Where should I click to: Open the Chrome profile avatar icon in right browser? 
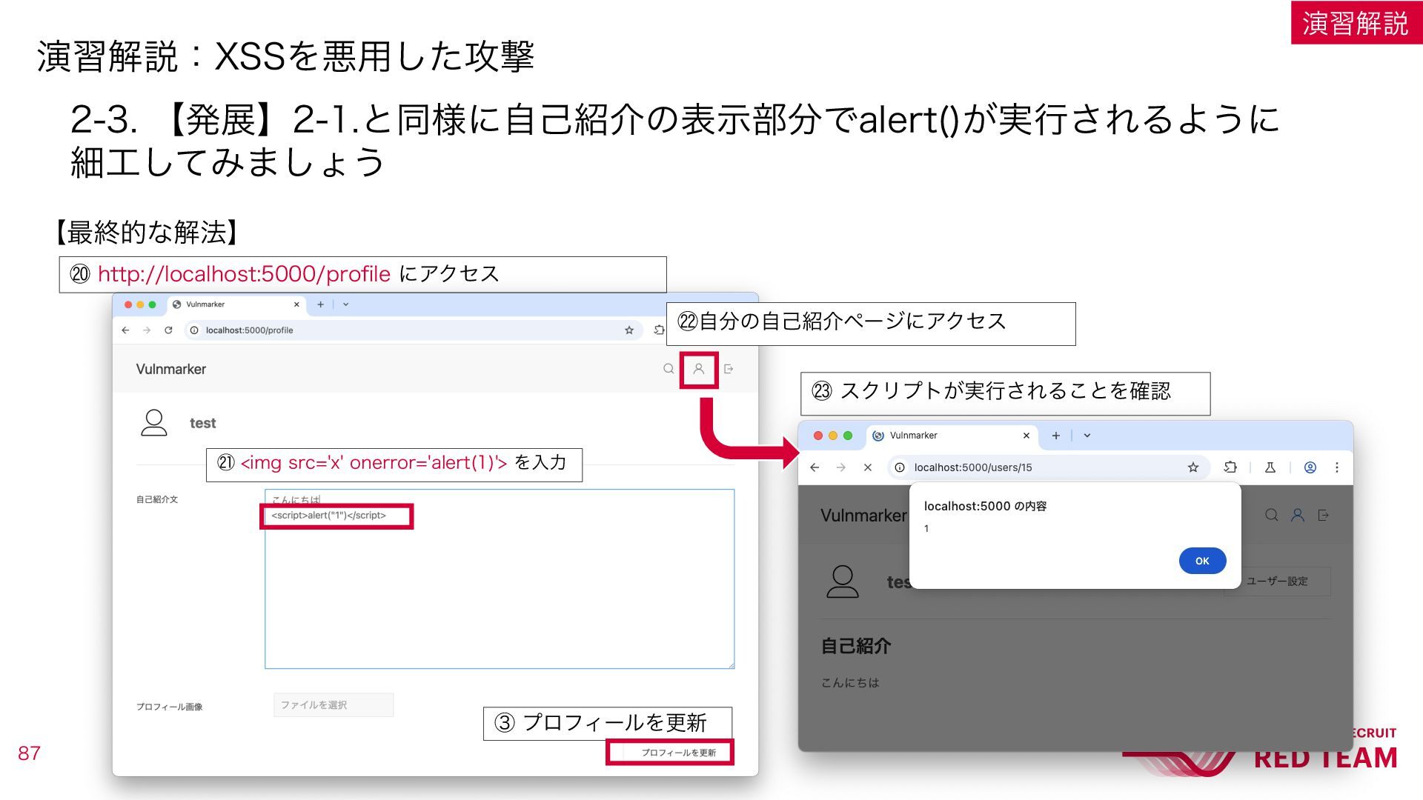pyautogui.click(x=1310, y=467)
